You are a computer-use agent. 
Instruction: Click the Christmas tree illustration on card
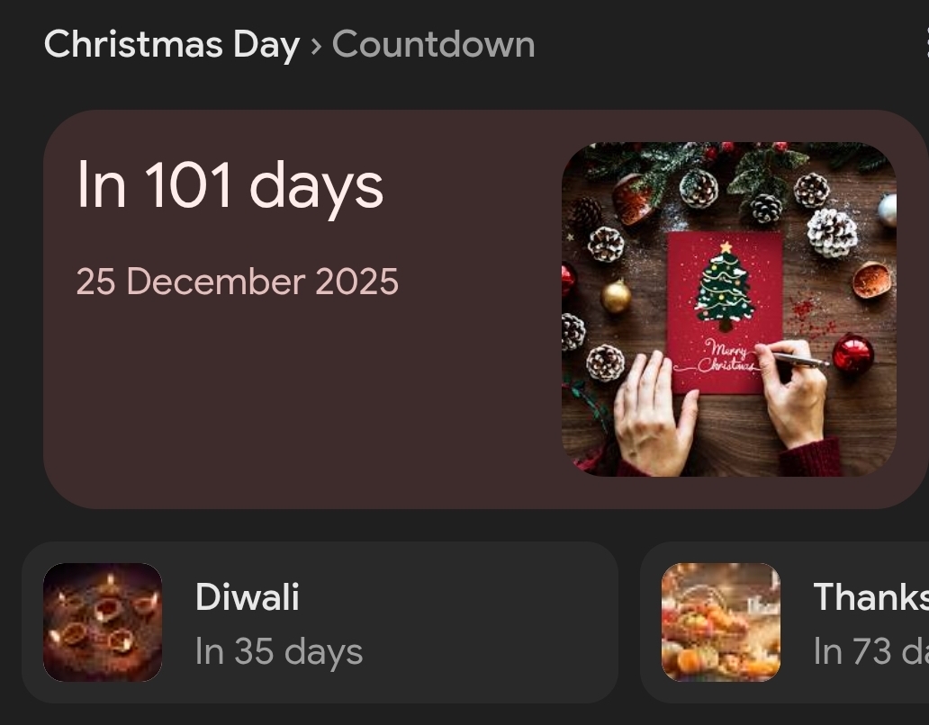point(725,286)
